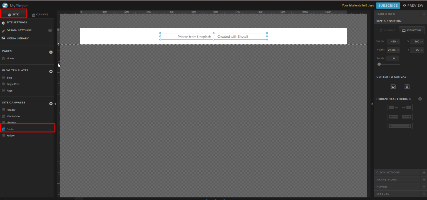Expand the Transitions panel
The width and height of the screenshot is (427, 200).
pos(424,180)
